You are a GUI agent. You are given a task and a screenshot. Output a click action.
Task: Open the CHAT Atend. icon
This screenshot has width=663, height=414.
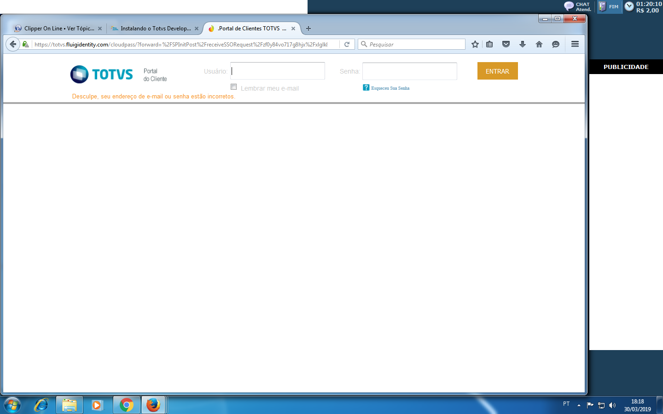coord(578,6)
